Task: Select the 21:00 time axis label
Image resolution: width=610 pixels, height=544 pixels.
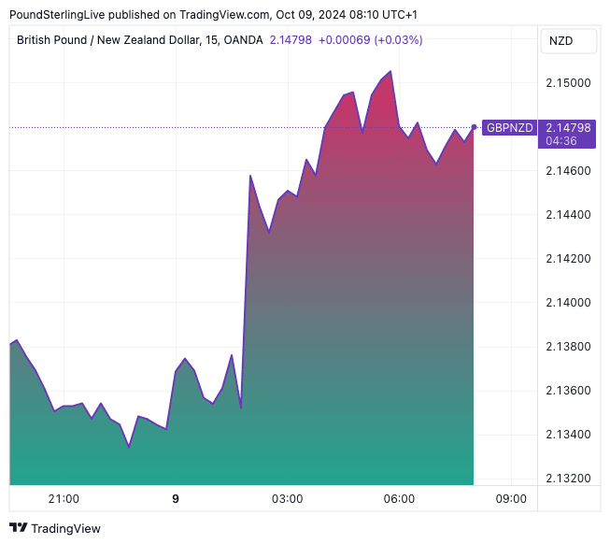Action: pyautogui.click(x=64, y=499)
